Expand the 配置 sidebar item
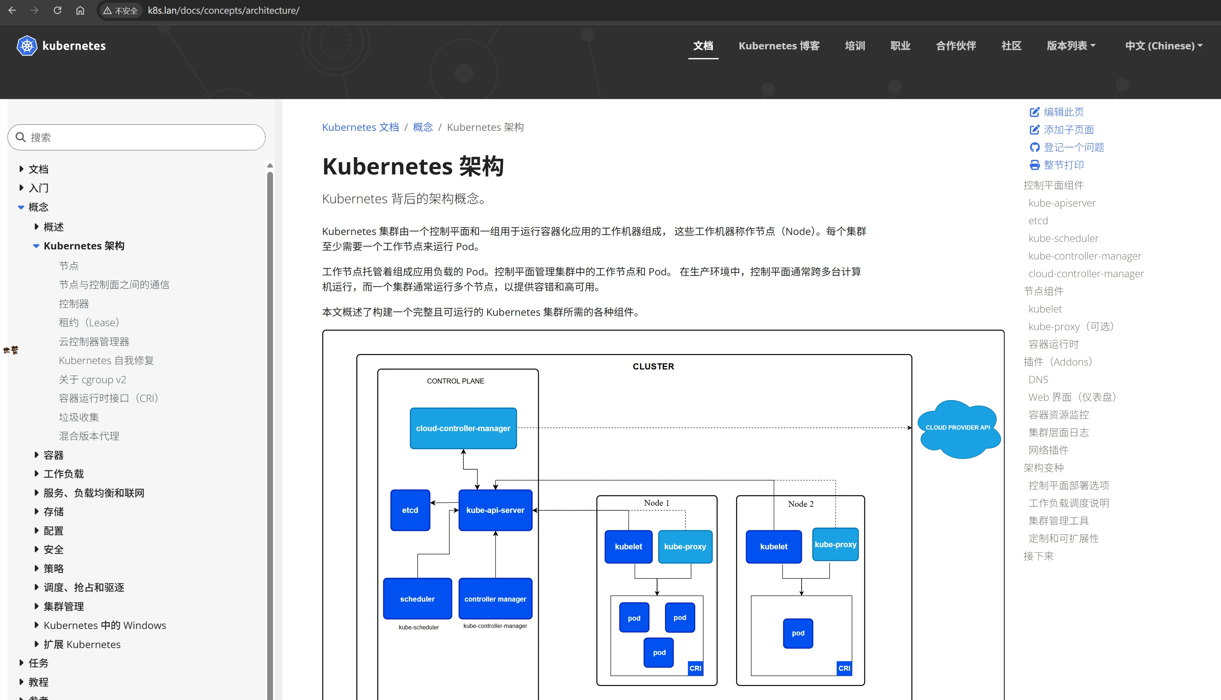The width and height of the screenshot is (1221, 700). 36,530
